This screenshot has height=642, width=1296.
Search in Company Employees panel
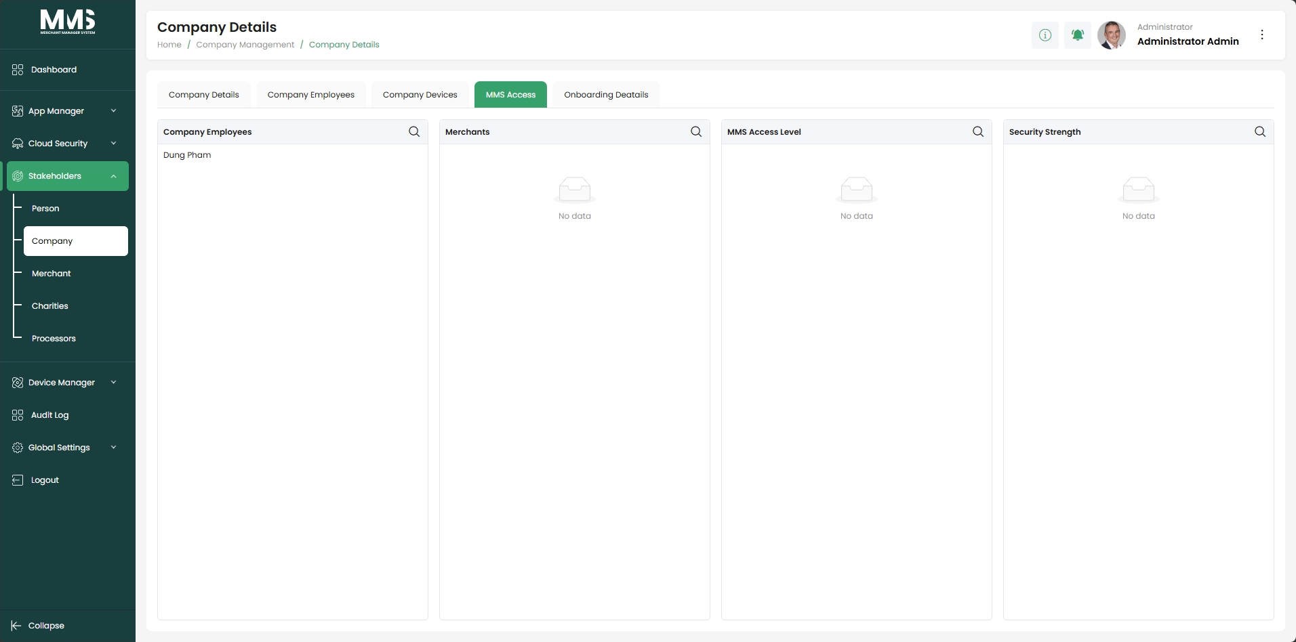point(414,132)
